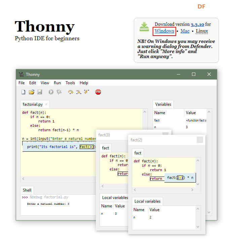Screen dimensions: 234x251
Task: Click the green download arrow icon
Action: pyautogui.click(x=144, y=27)
